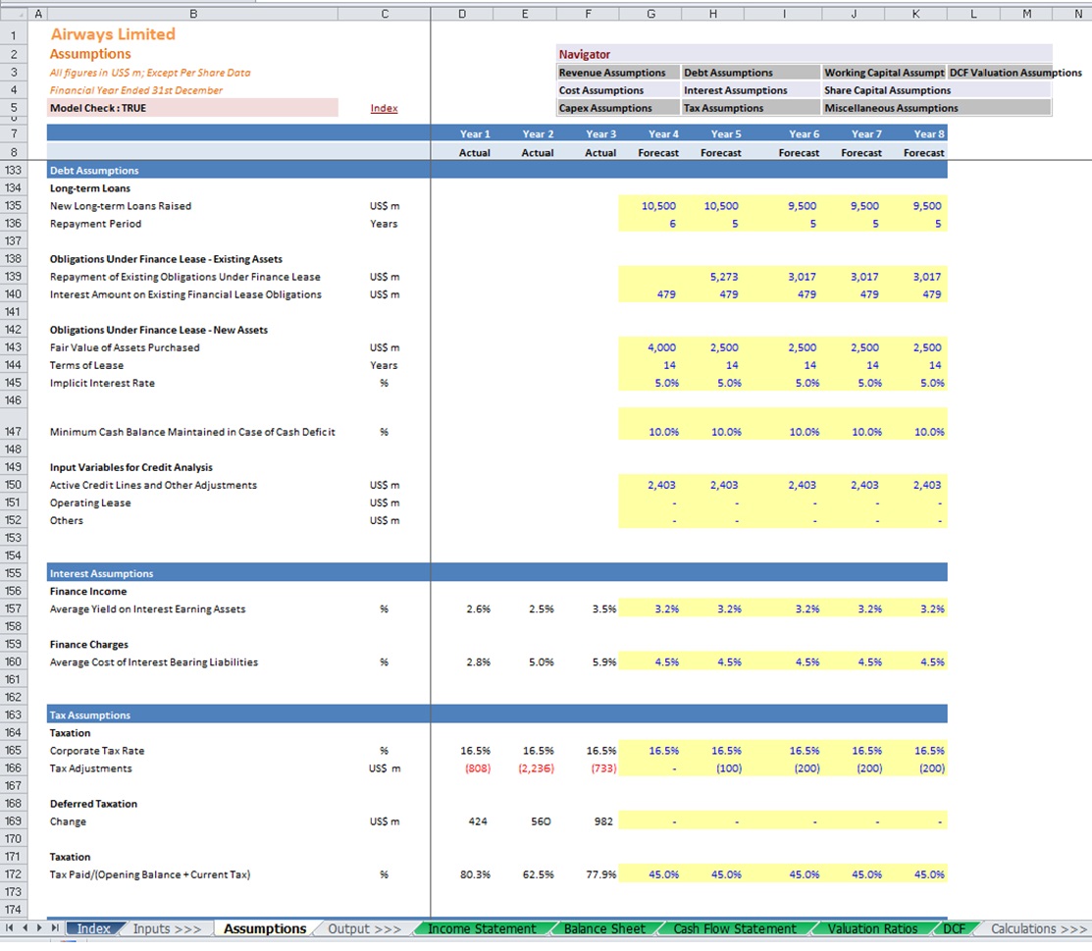The image size is (1092, 951).
Task: Open the Output >>> sheet tab
Action: (364, 928)
